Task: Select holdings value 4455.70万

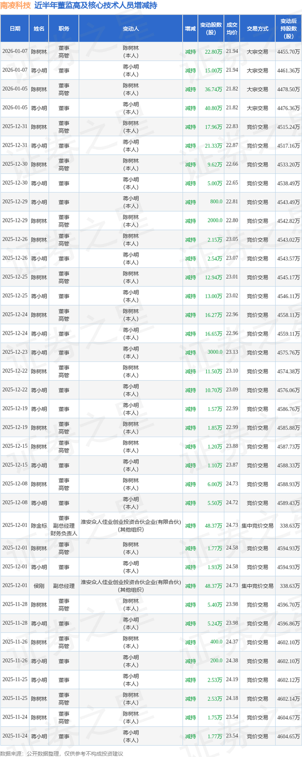Action: tap(289, 51)
